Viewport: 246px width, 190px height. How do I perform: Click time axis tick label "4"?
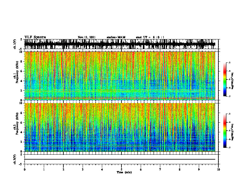coord(102,170)
